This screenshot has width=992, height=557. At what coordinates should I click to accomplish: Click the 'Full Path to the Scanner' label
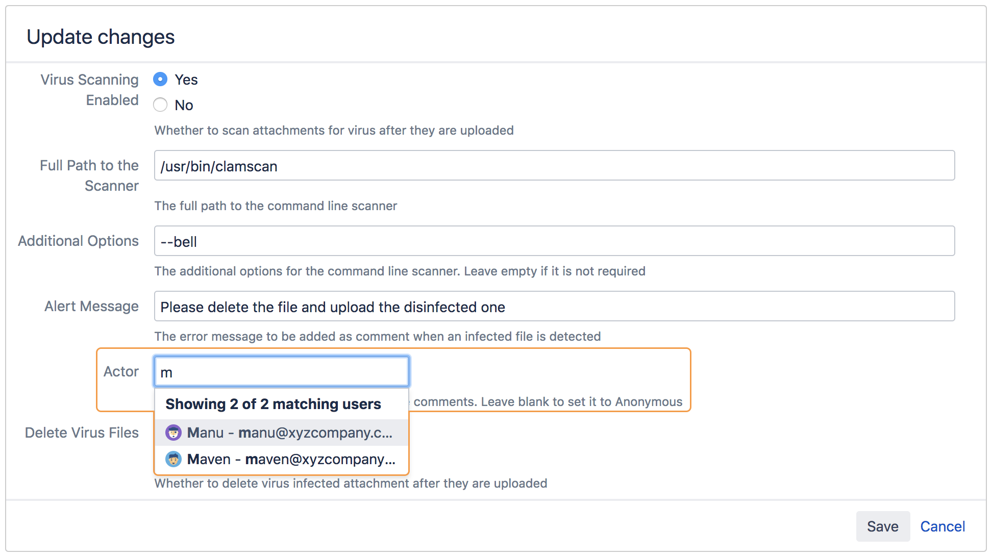(89, 175)
